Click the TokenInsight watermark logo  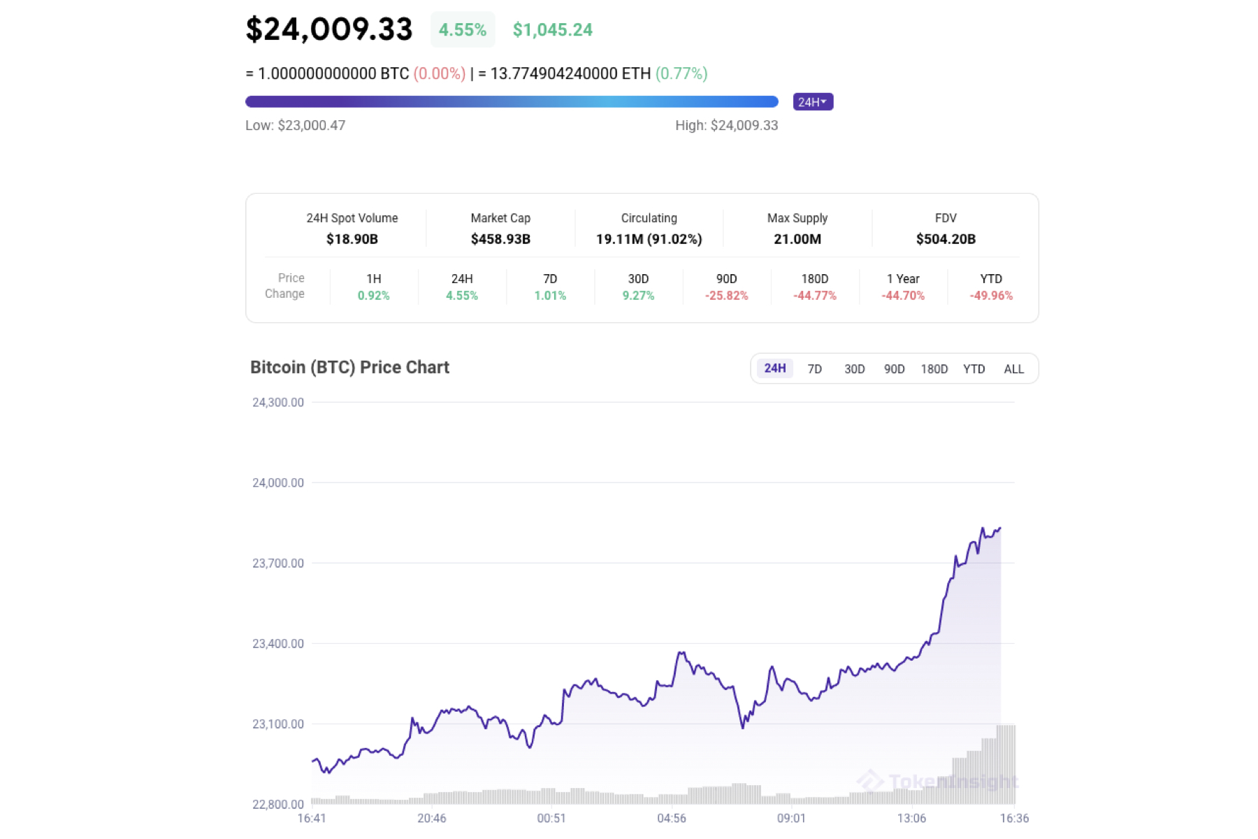940,781
